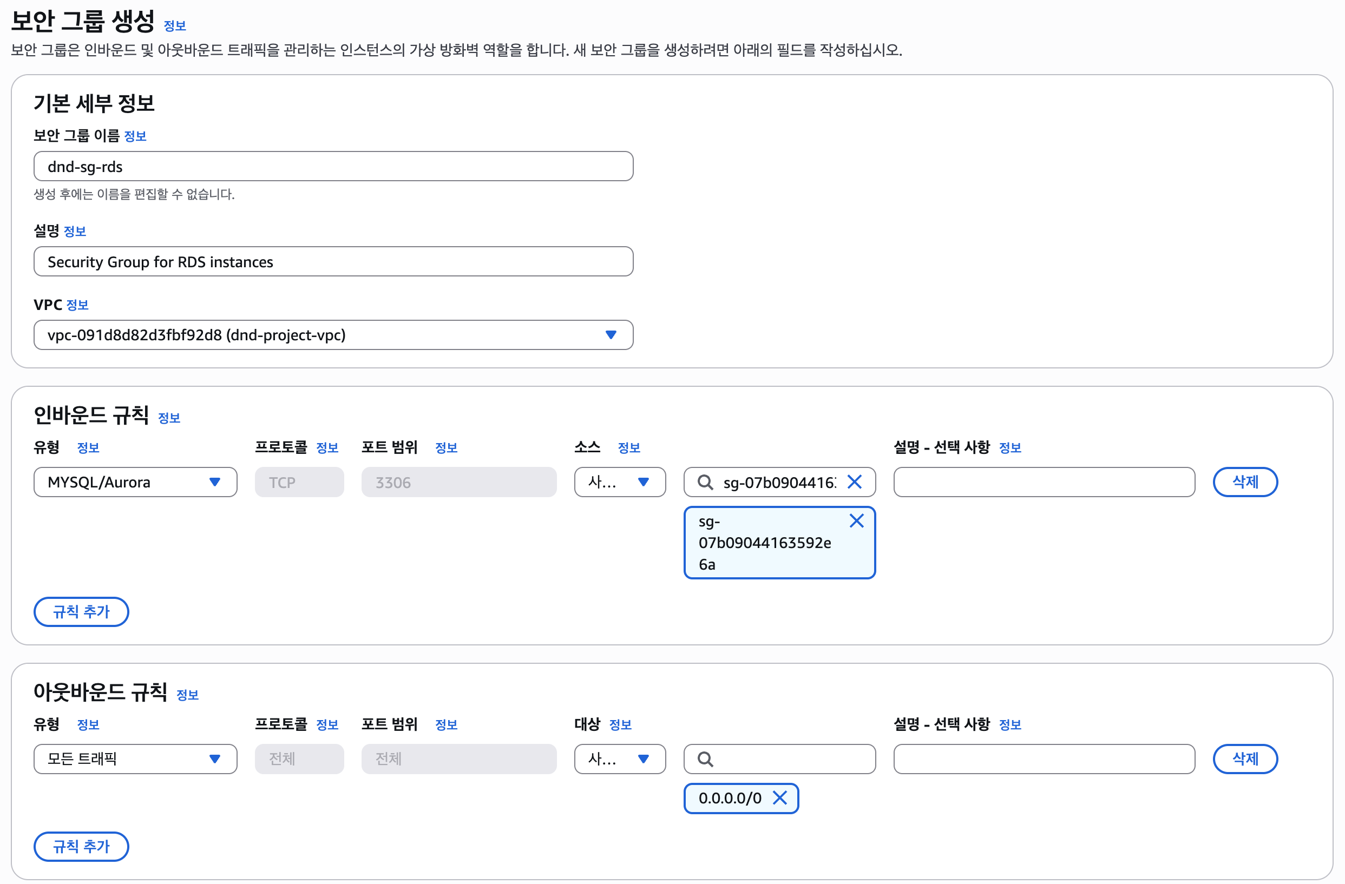Open 정보 link beside 인바운드 규칙 heading
This screenshot has height=884, width=1345.
click(x=169, y=418)
